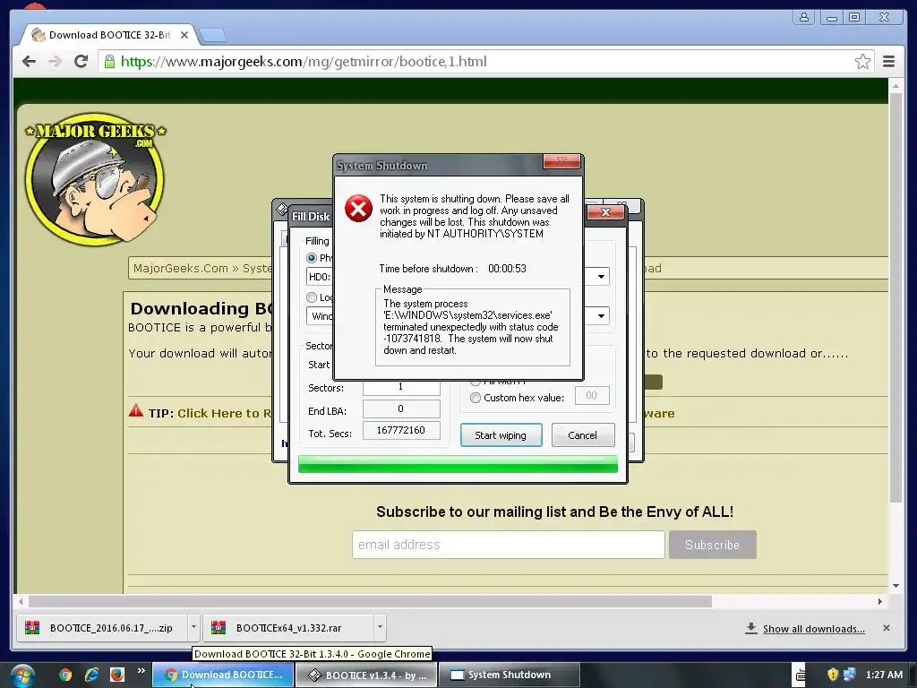Select the Download BOOTICE 32-Bit Chrome tab
This screenshot has height=688, width=917.
point(109,35)
